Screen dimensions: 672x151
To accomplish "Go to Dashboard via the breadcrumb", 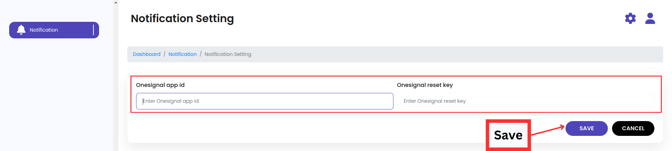I will point(147,54).
